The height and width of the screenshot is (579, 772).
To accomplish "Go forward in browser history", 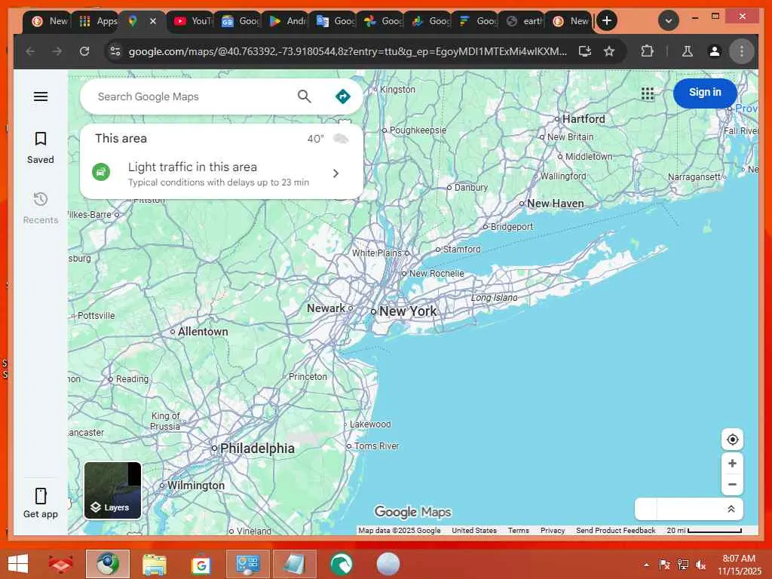I will [x=57, y=51].
